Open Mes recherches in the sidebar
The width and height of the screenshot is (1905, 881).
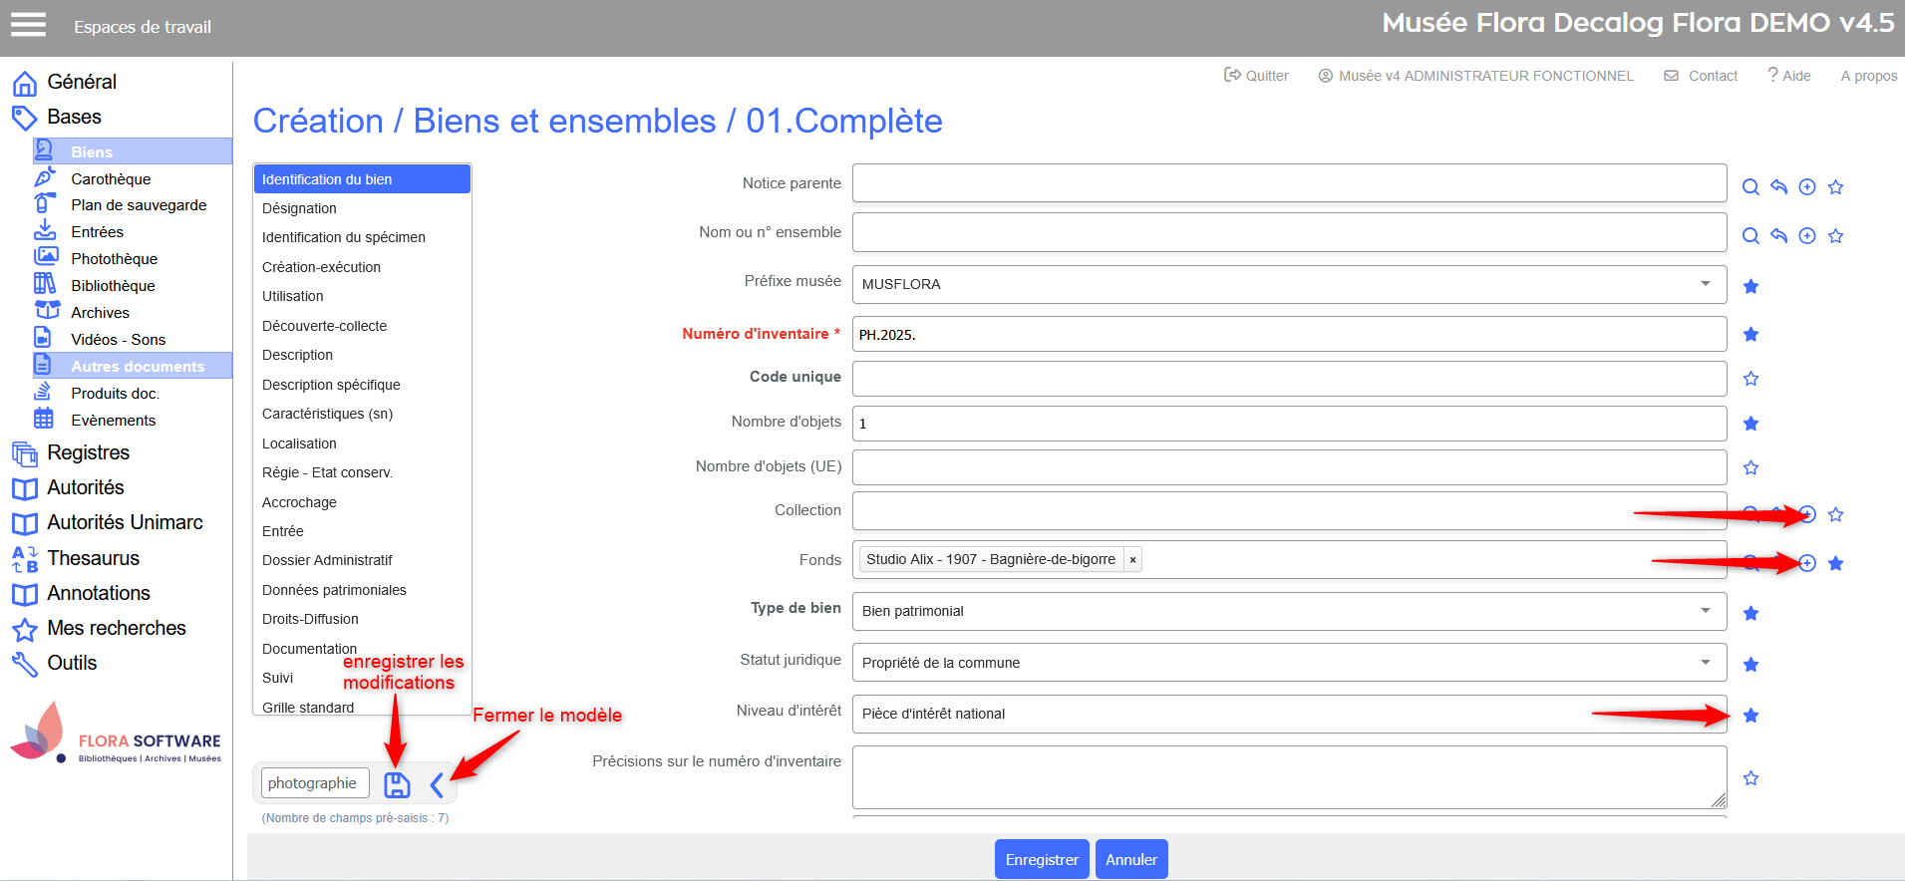117,628
